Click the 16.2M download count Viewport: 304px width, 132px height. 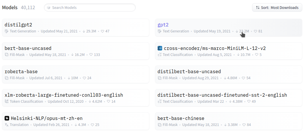click(x=80, y=55)
